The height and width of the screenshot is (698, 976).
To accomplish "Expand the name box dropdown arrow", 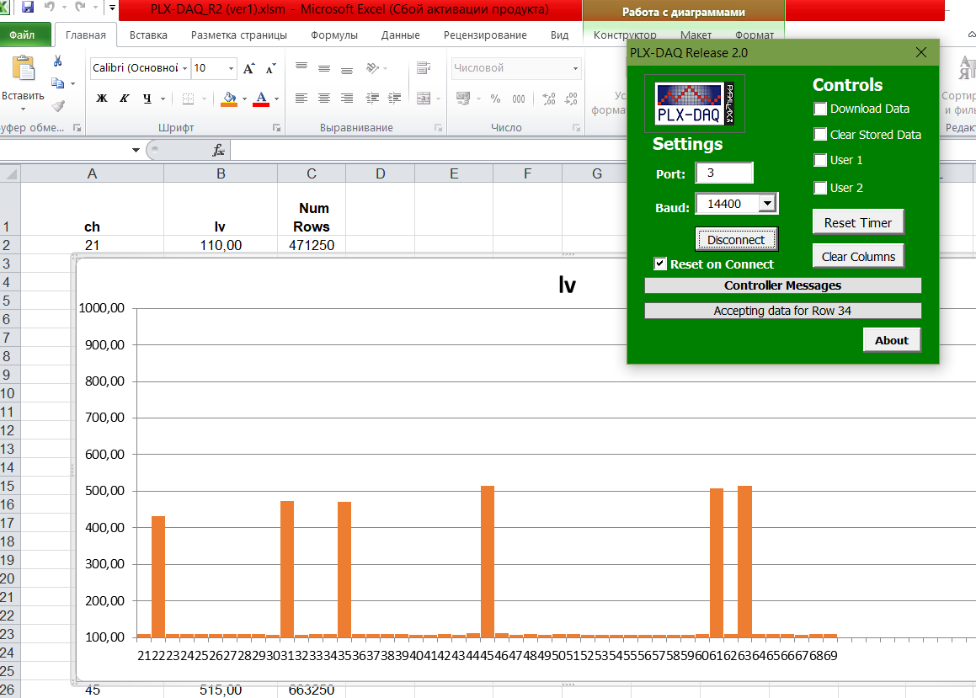I will [136, 150].
